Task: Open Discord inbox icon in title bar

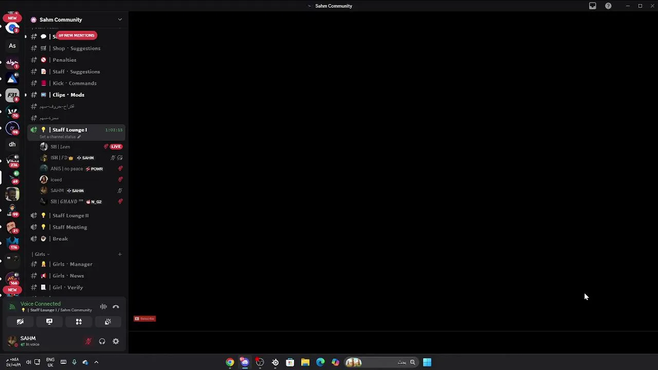Action: [593, 6]
